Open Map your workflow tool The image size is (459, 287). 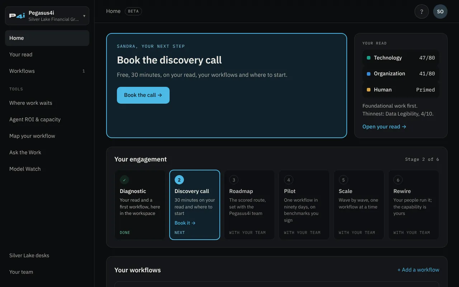(x=47, y=136)
